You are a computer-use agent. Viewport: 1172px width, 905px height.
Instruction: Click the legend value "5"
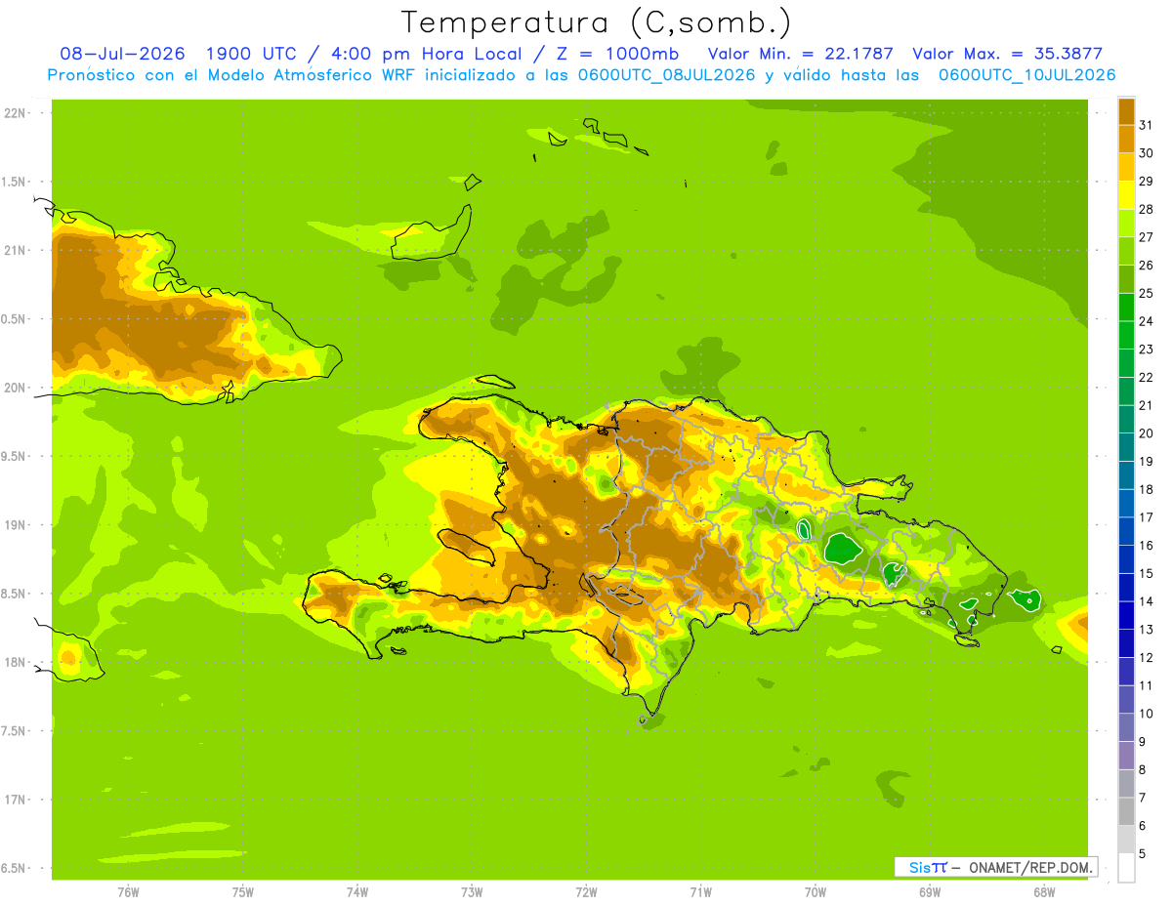(x=1143, y=853)
